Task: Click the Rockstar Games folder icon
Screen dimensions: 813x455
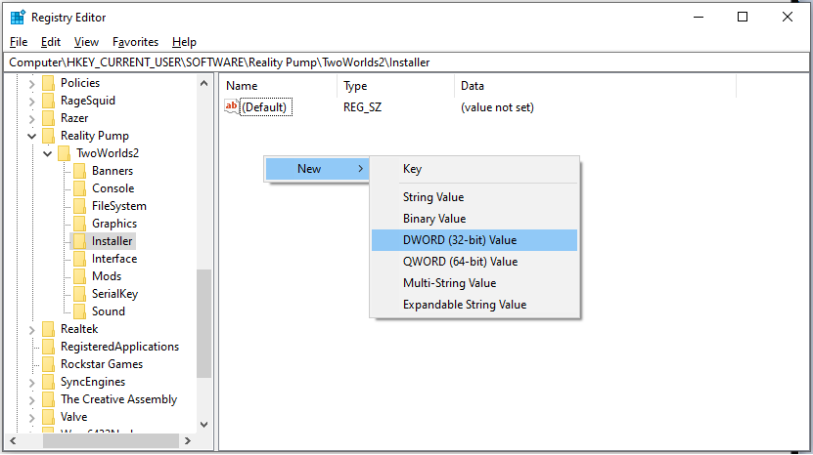Action: click(x=49, y=364)
